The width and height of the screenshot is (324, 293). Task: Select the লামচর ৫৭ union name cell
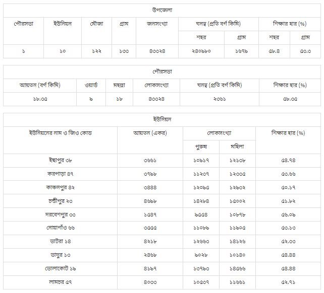(60, 282)
